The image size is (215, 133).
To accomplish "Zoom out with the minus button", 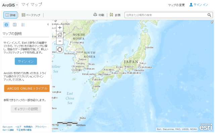I will click(60, 41).
